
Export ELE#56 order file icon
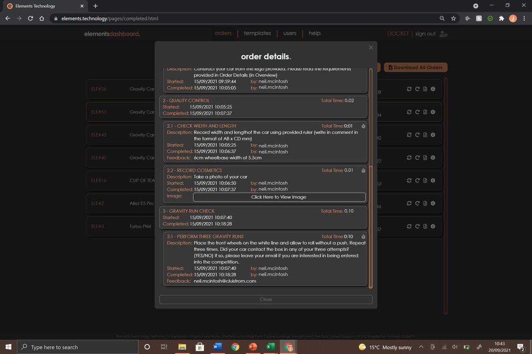click(x=425, y=89)
